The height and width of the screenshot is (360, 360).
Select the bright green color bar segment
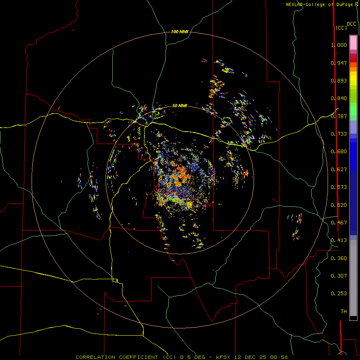point(353,109)
